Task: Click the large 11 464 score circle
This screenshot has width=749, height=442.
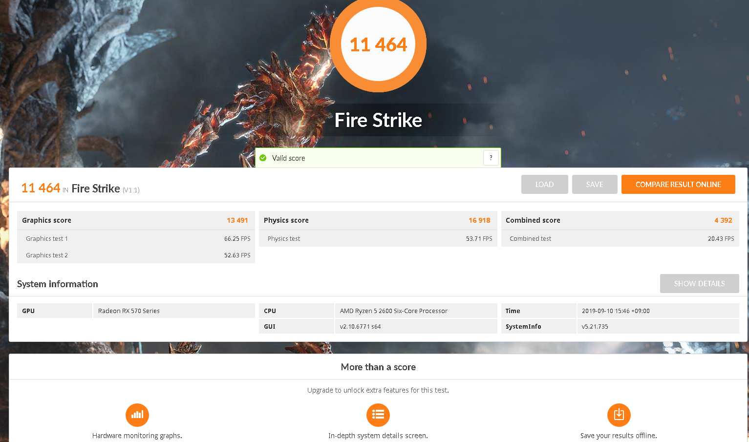Action: [378, 44]
